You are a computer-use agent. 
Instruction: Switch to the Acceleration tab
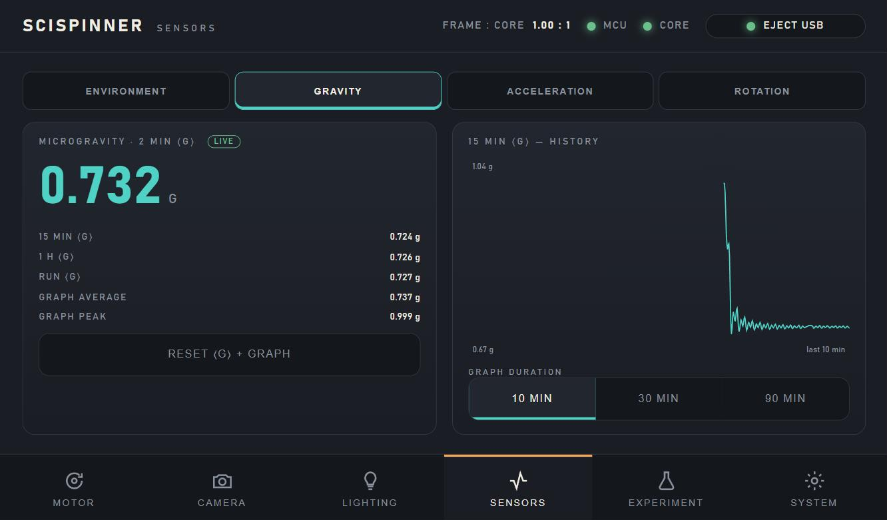[x=550, y=91]
